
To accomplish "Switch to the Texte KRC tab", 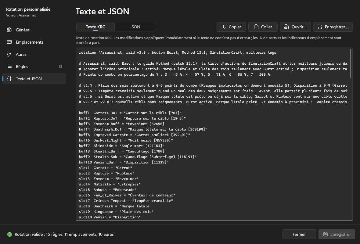I will (95, 27).
